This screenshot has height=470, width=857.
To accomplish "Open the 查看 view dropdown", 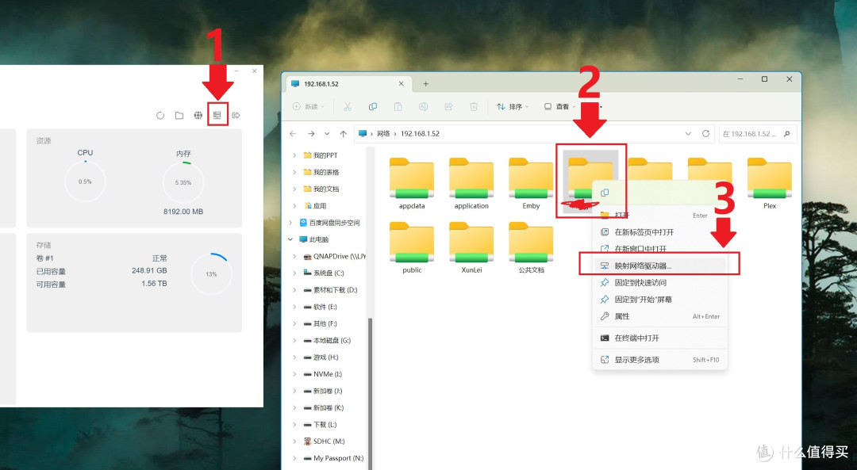I will pyautogui.click(x=559, y=106).
